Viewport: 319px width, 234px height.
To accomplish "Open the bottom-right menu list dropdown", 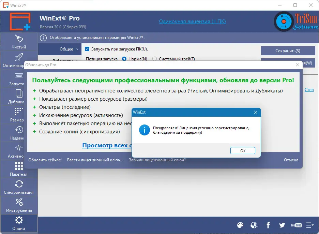I will [x=310, y=225].
